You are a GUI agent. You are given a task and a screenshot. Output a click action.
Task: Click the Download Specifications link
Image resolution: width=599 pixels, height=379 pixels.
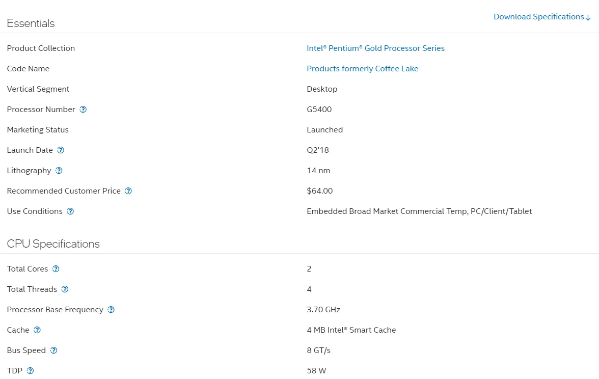[x=538, y=17]
